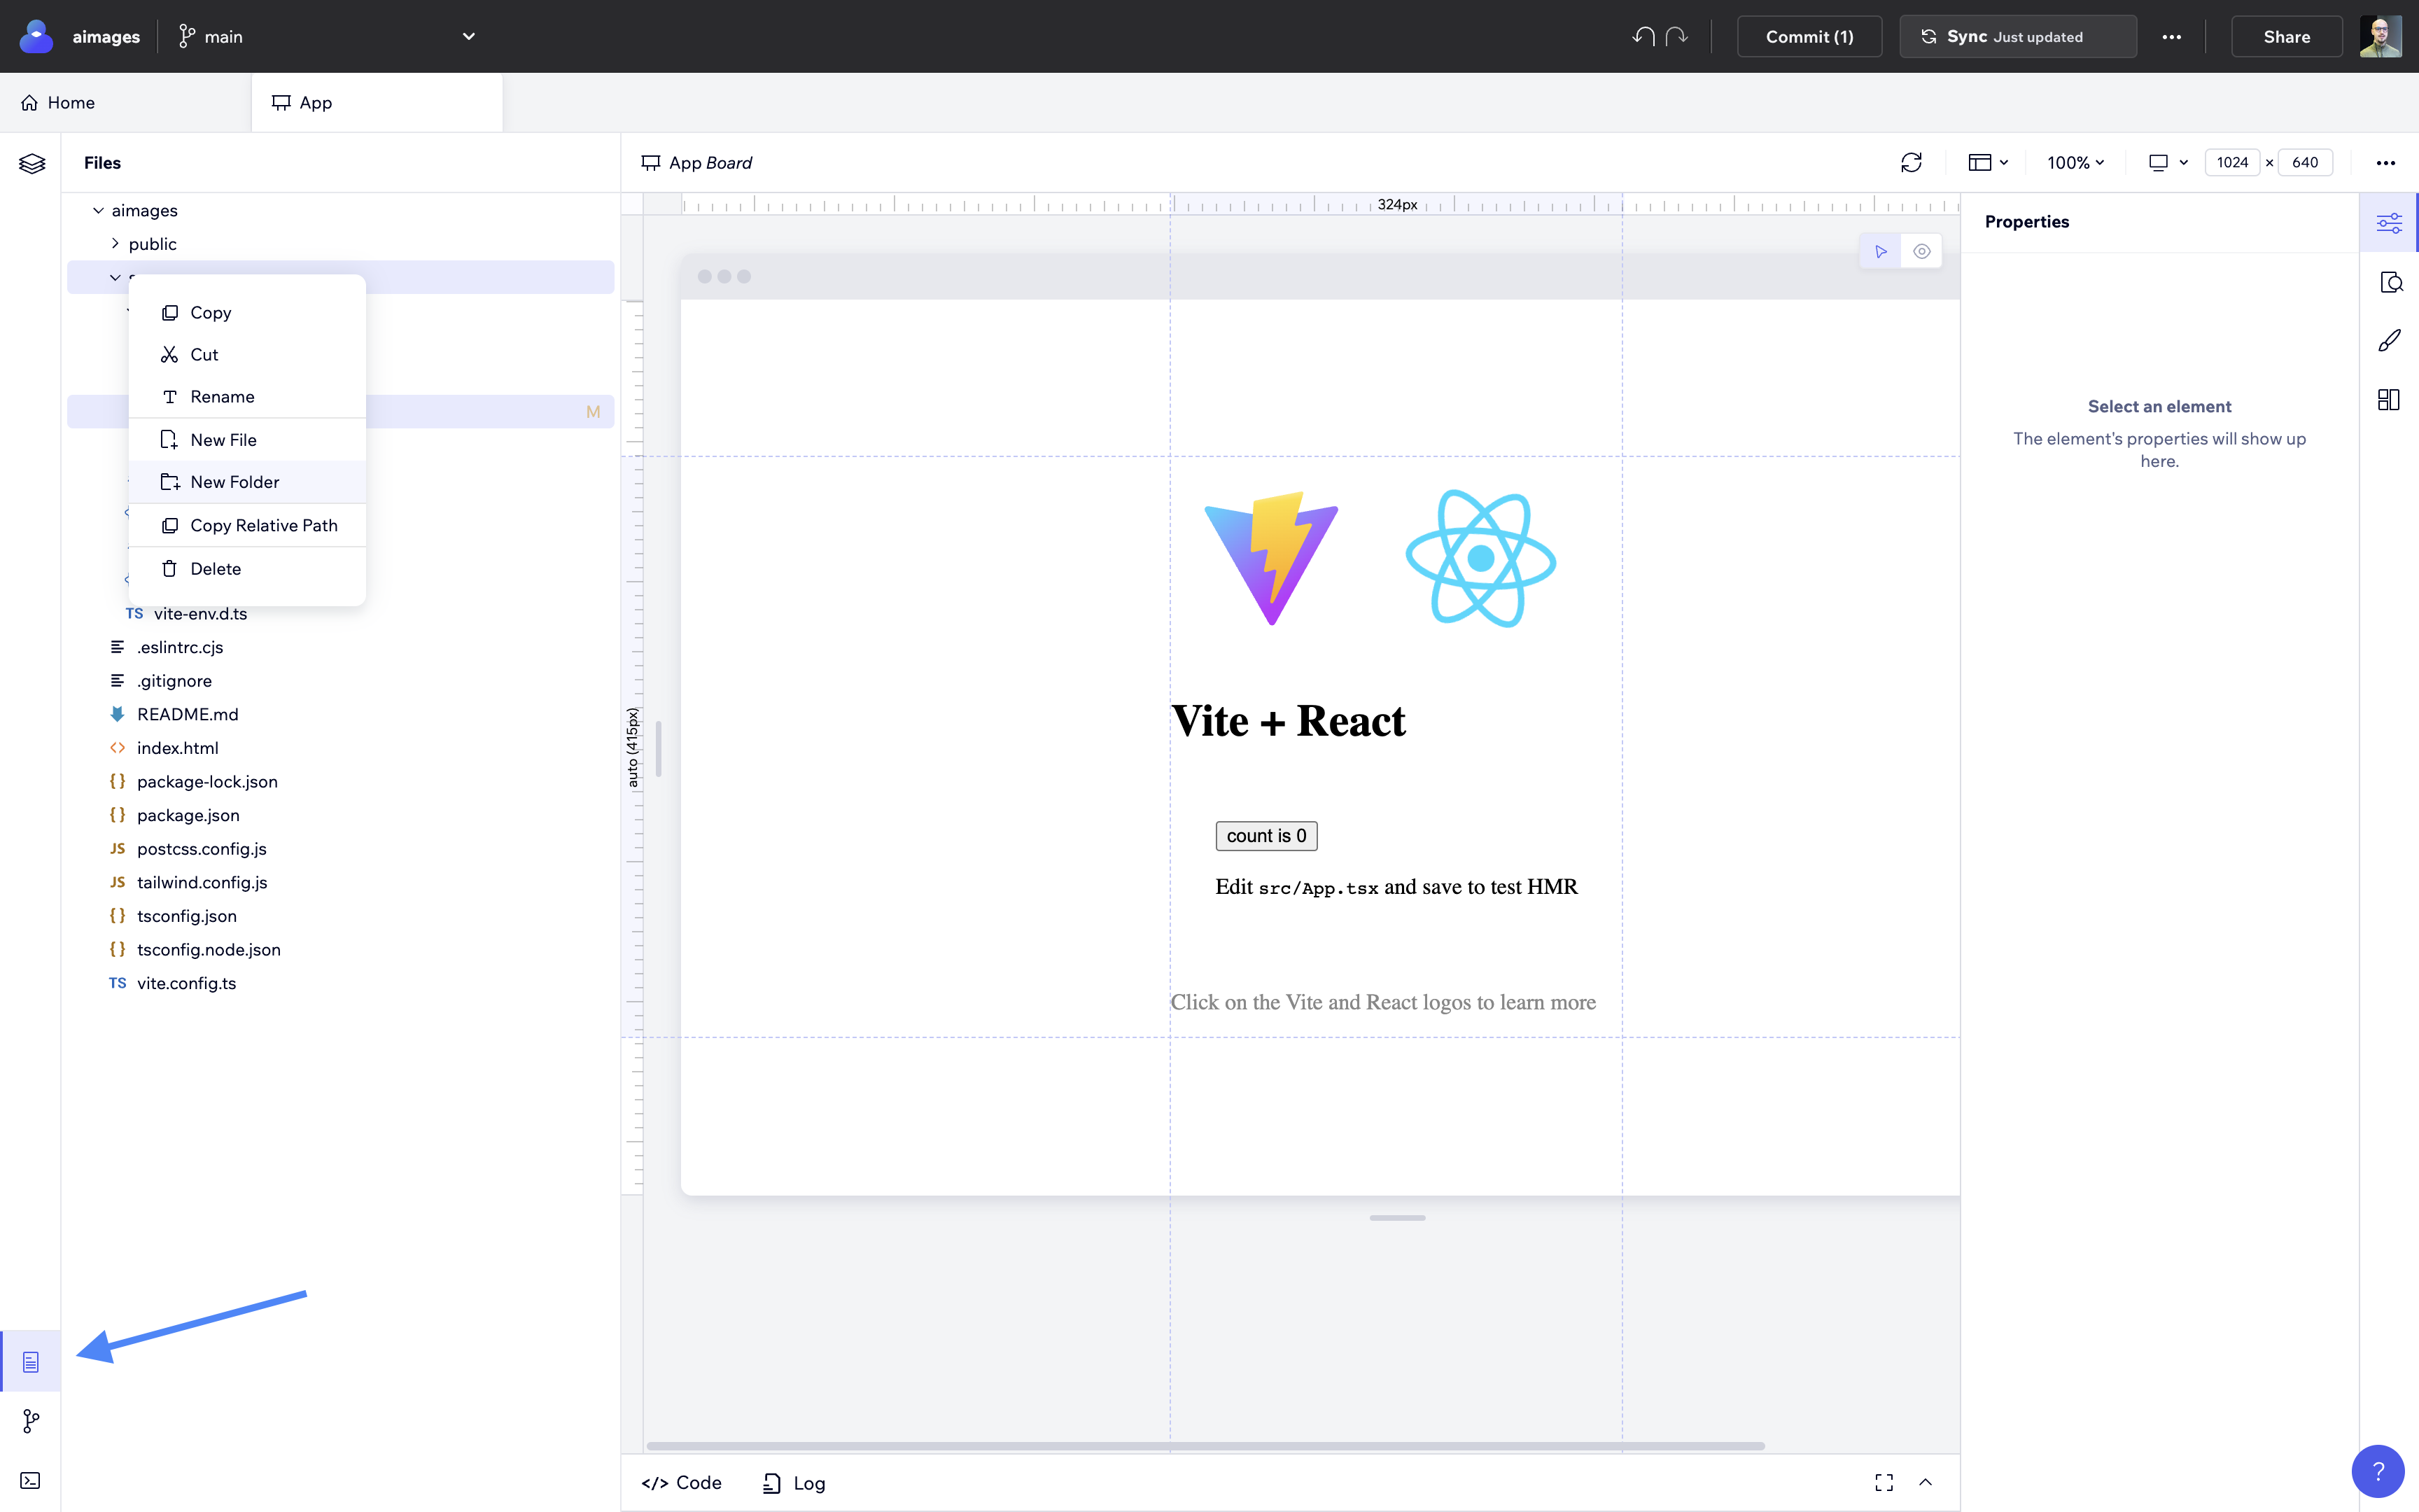
Task: Collapse the aimages folder in Files
Action: pos(98,210)
